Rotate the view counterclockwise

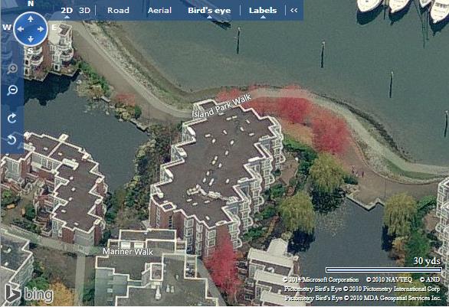pyautogui.click(x=11, y=140)
